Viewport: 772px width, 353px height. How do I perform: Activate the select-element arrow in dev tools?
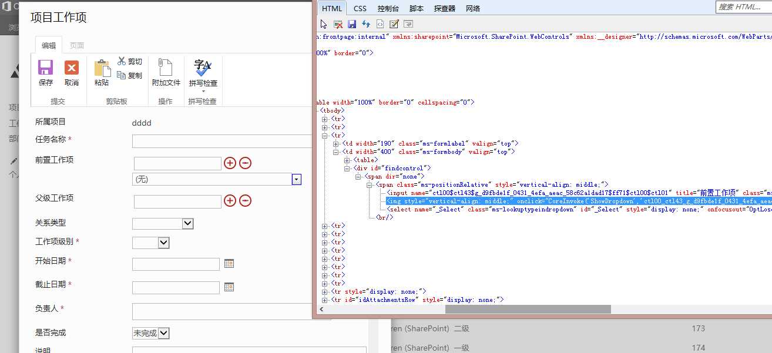coord(323,24)
